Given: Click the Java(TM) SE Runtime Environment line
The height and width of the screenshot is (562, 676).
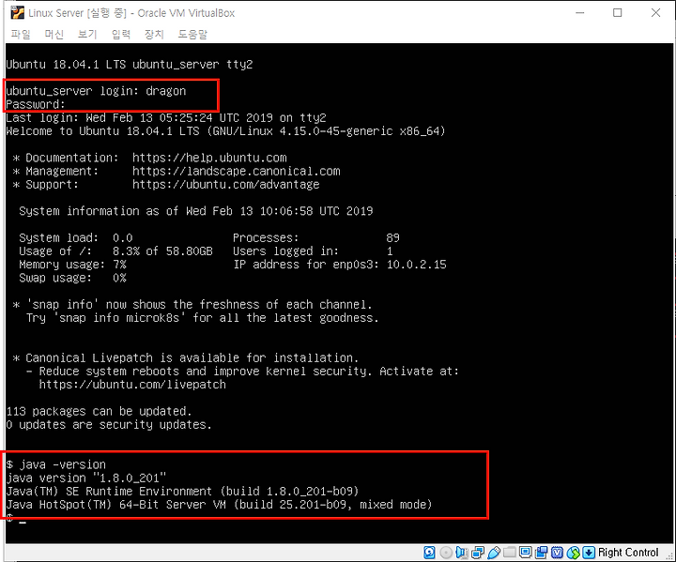Looking at the screenshot, I should tap(182, 492).
